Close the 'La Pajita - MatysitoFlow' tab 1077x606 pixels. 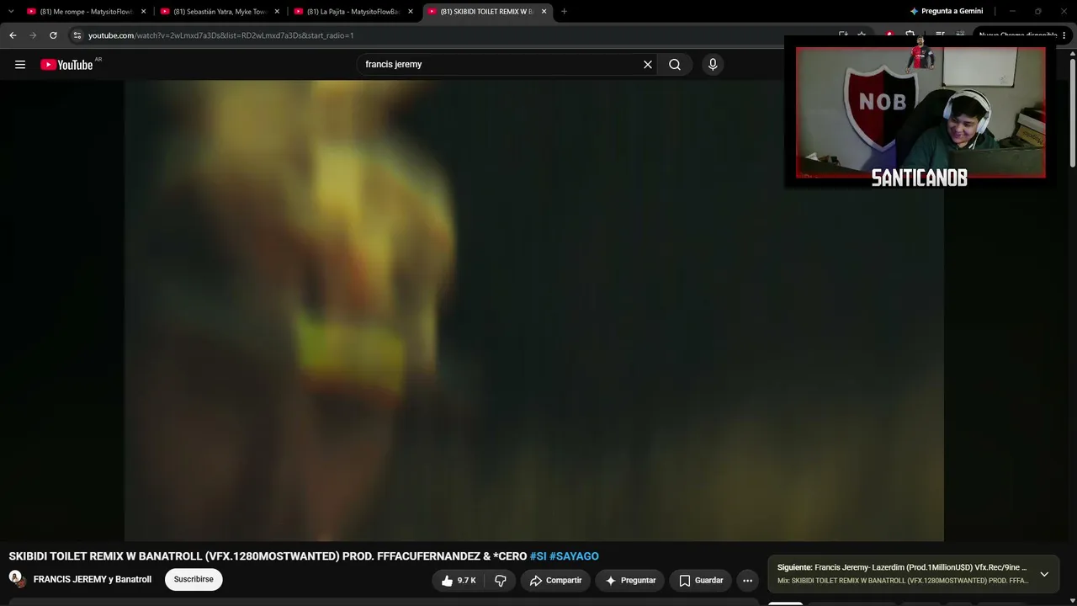coord(411,12)
